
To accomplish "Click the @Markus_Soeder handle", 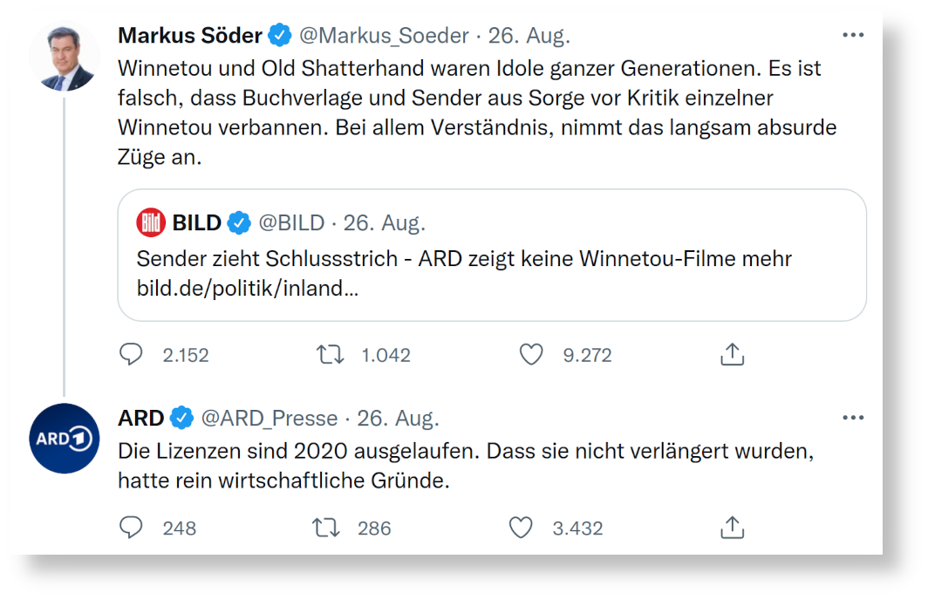I will tap(384, 36).
